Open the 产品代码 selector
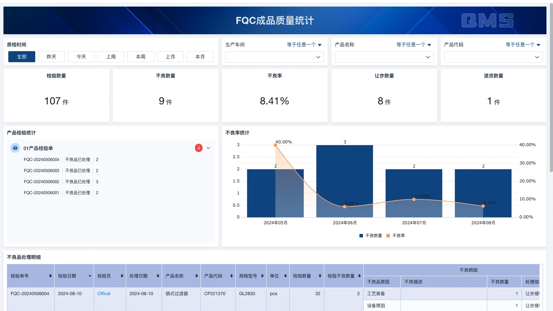 pos(493,57)
